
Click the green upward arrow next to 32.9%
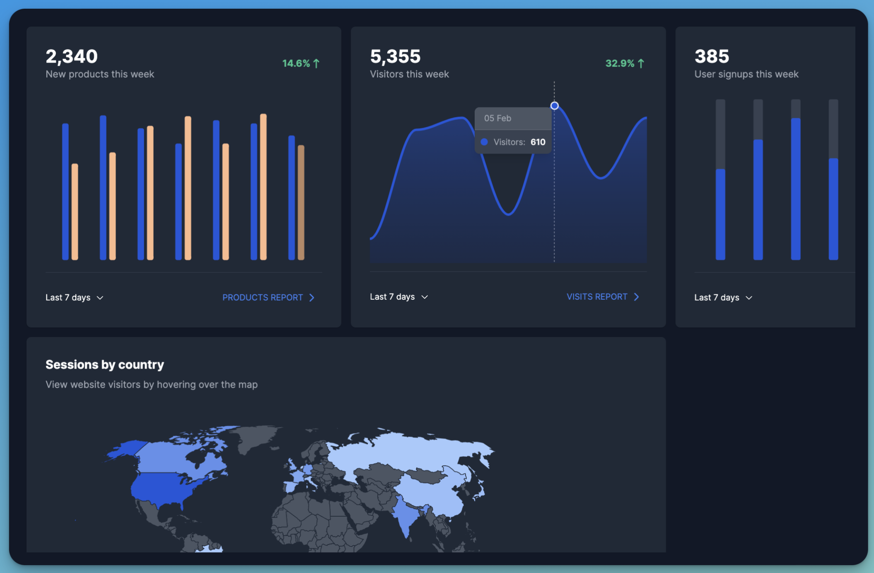pyautogui.click(x=641, y=63)
